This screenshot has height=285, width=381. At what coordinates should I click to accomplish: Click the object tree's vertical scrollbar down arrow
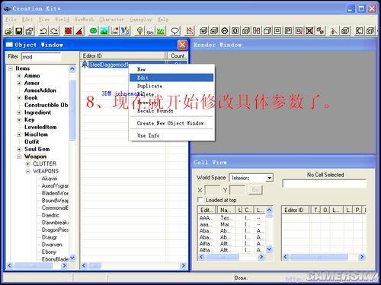tap(72, 258)
